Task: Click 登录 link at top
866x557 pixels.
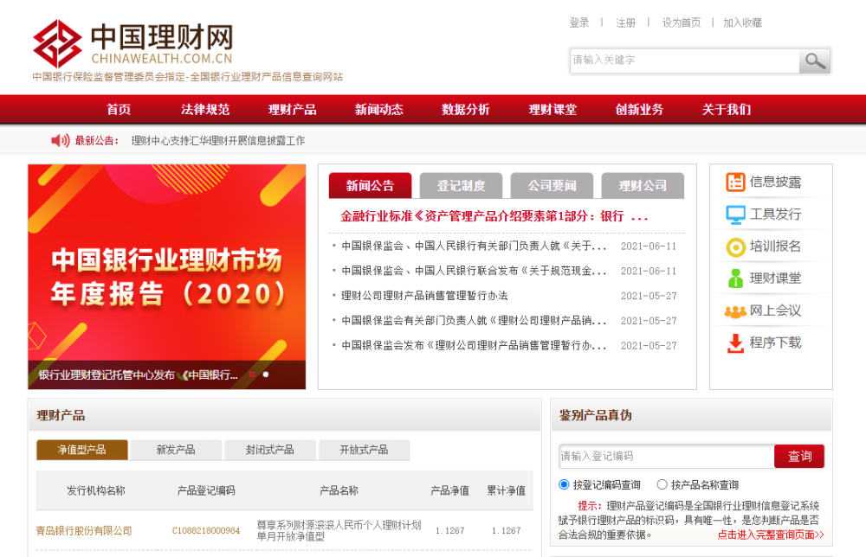Action: 578,22
